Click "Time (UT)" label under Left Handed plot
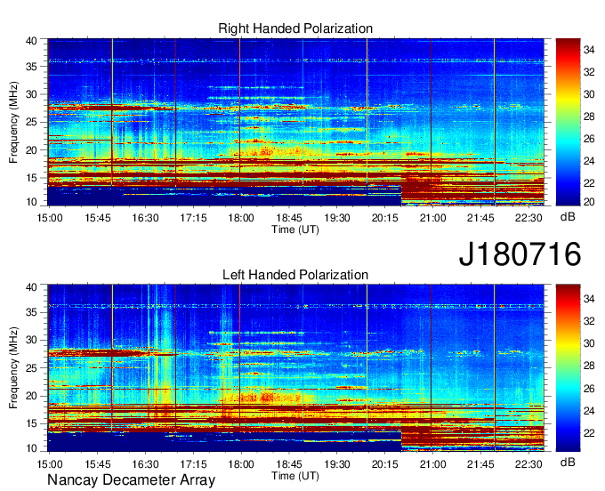 pos(295,476)
